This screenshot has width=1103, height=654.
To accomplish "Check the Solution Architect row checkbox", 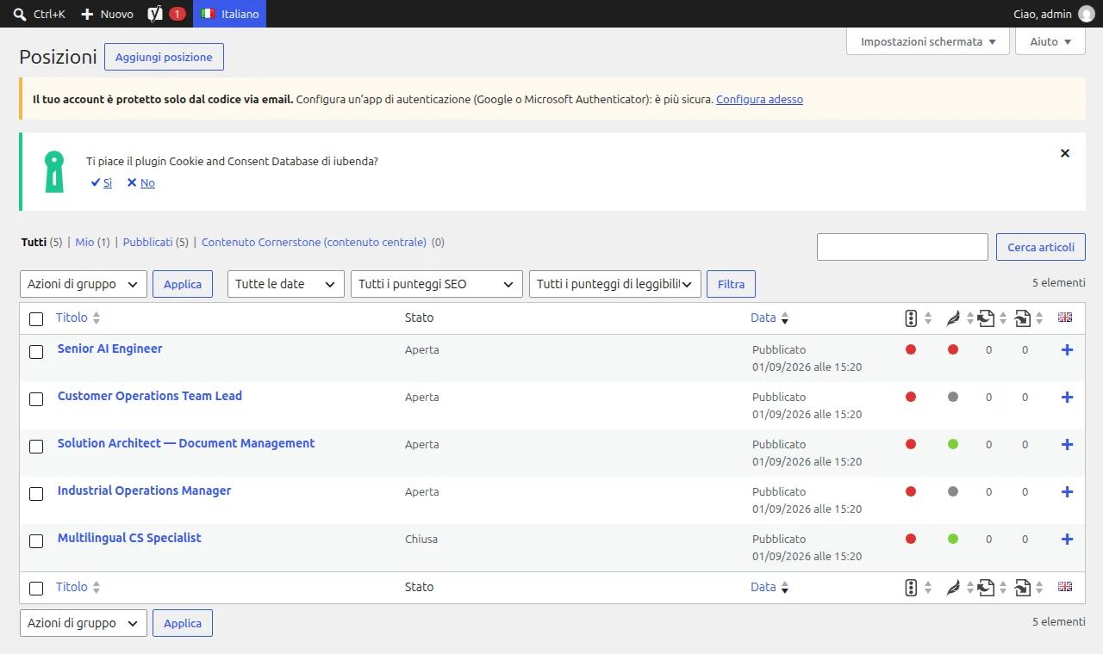I will (x=36, y=447).
